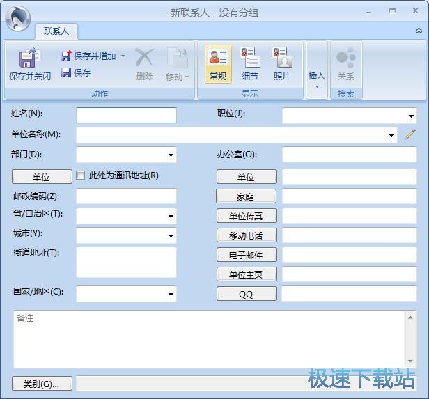
Task: Click into the Postal code (邮政编码) field
Action: (127, 196)
